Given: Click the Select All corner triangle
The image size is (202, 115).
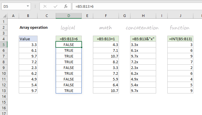Looking at the screenshot, I should coord(3,15).
